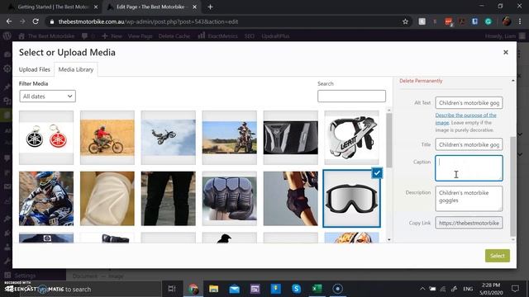Open the All dates filter dropdown
Image resolution: width=529 pixels, height=297 pixels.
tap(48, 97)
